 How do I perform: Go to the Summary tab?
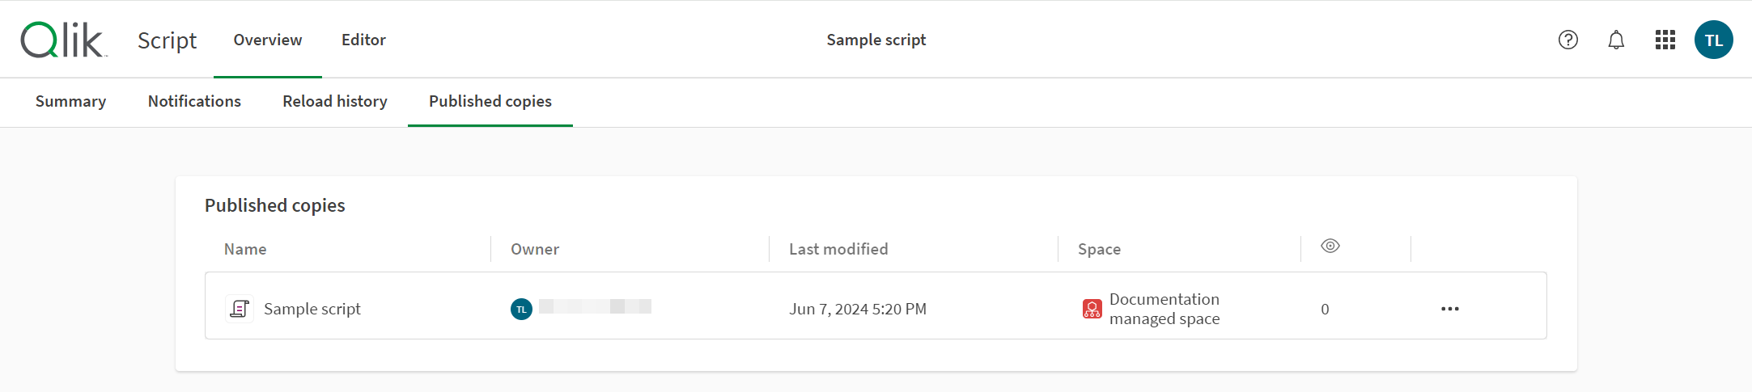(70, 101)
